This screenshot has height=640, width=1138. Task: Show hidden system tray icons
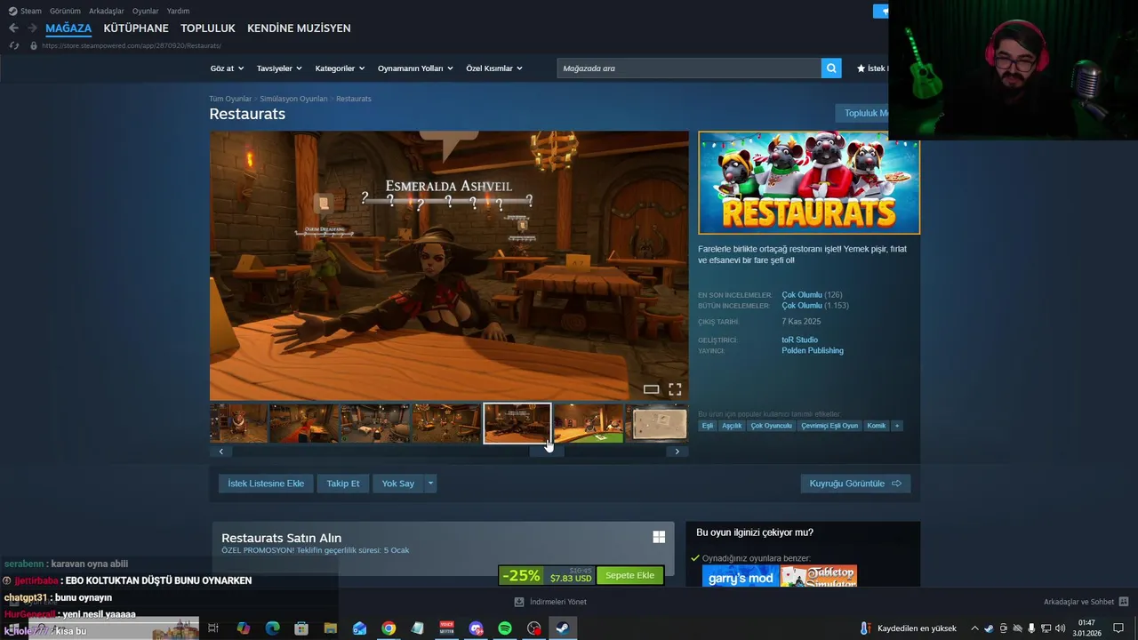click(x=974, y=628)
